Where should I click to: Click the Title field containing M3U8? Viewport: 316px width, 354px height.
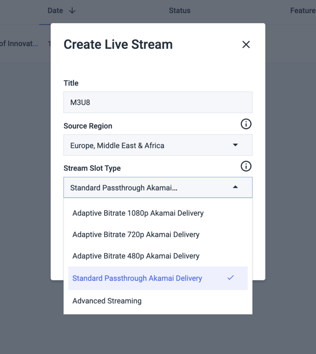point(158,102)
